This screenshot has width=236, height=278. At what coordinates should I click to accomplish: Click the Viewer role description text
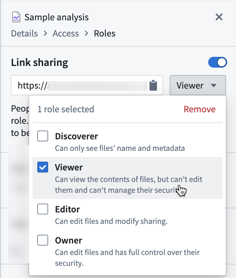pos(129,185)
